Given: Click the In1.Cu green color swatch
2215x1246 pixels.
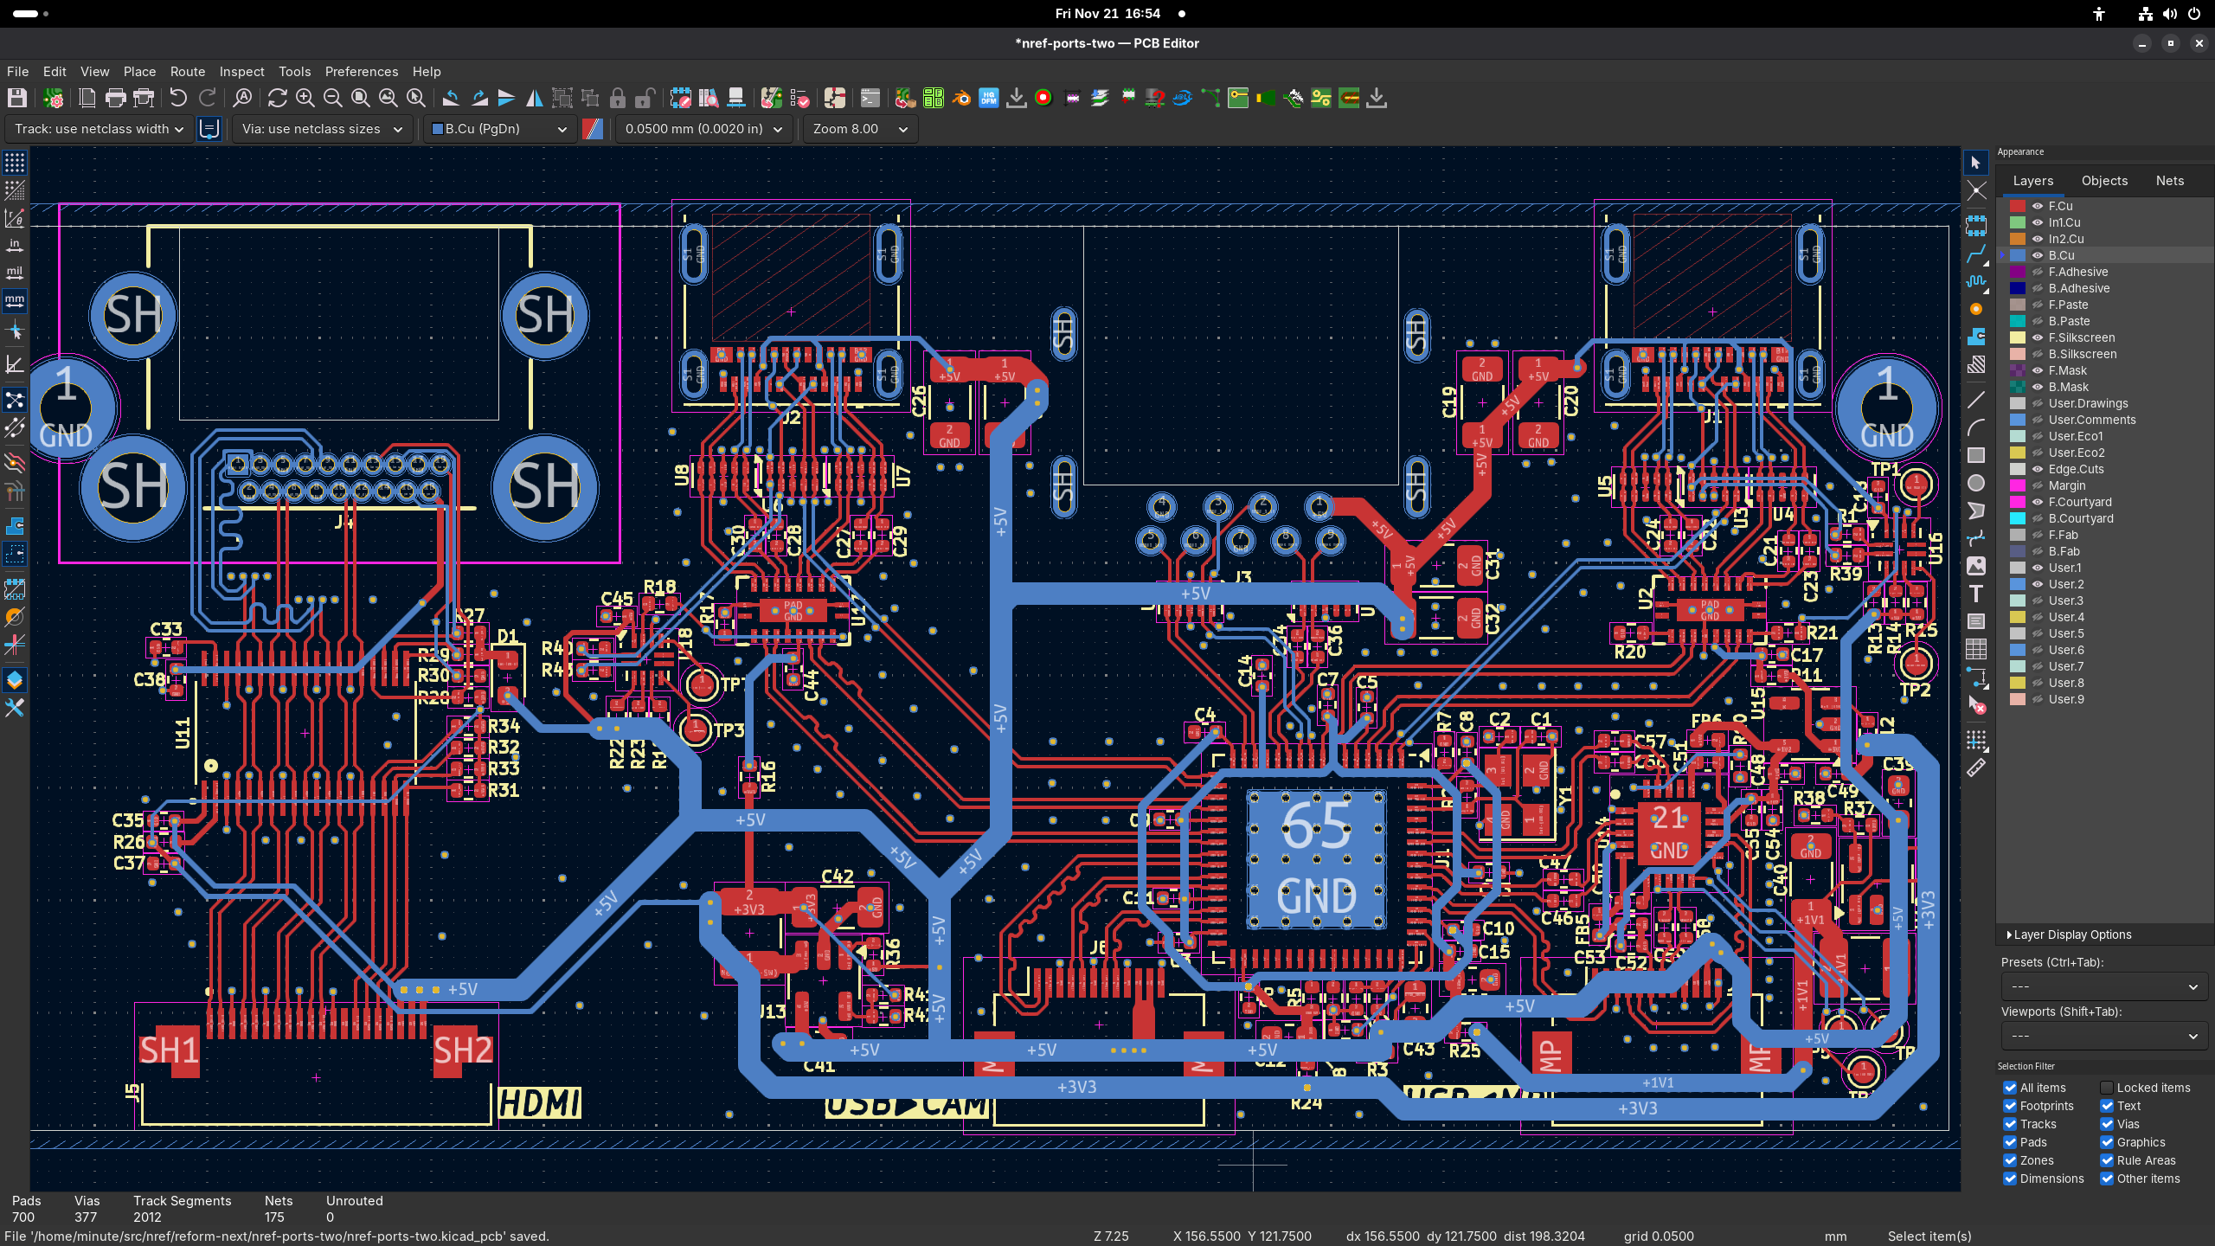Looking at the screenshot, I should pos(2018,222).
